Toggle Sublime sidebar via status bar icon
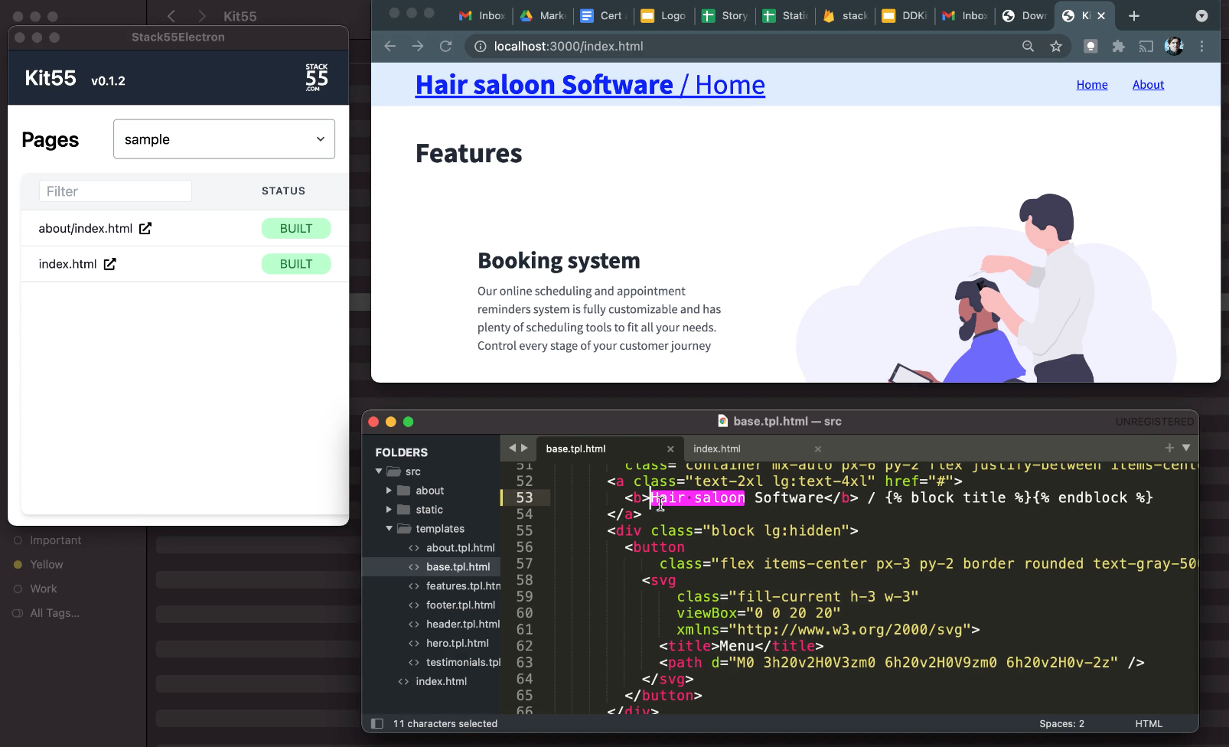 [x=377, y=723]
